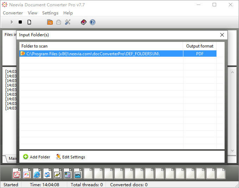The height and width of the screenshot is (188, 239).
Task: Click the log scrollbar up arrow
Action: coord(232,72)
